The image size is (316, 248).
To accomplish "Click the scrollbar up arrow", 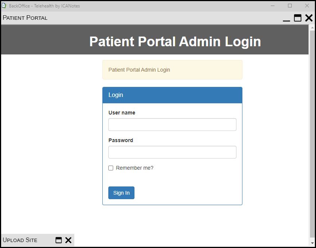I will (312, 28).
